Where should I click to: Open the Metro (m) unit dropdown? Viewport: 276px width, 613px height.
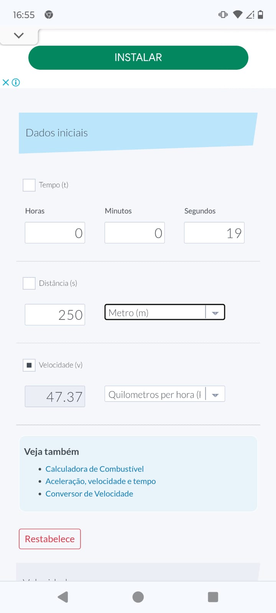click(164, 312)
